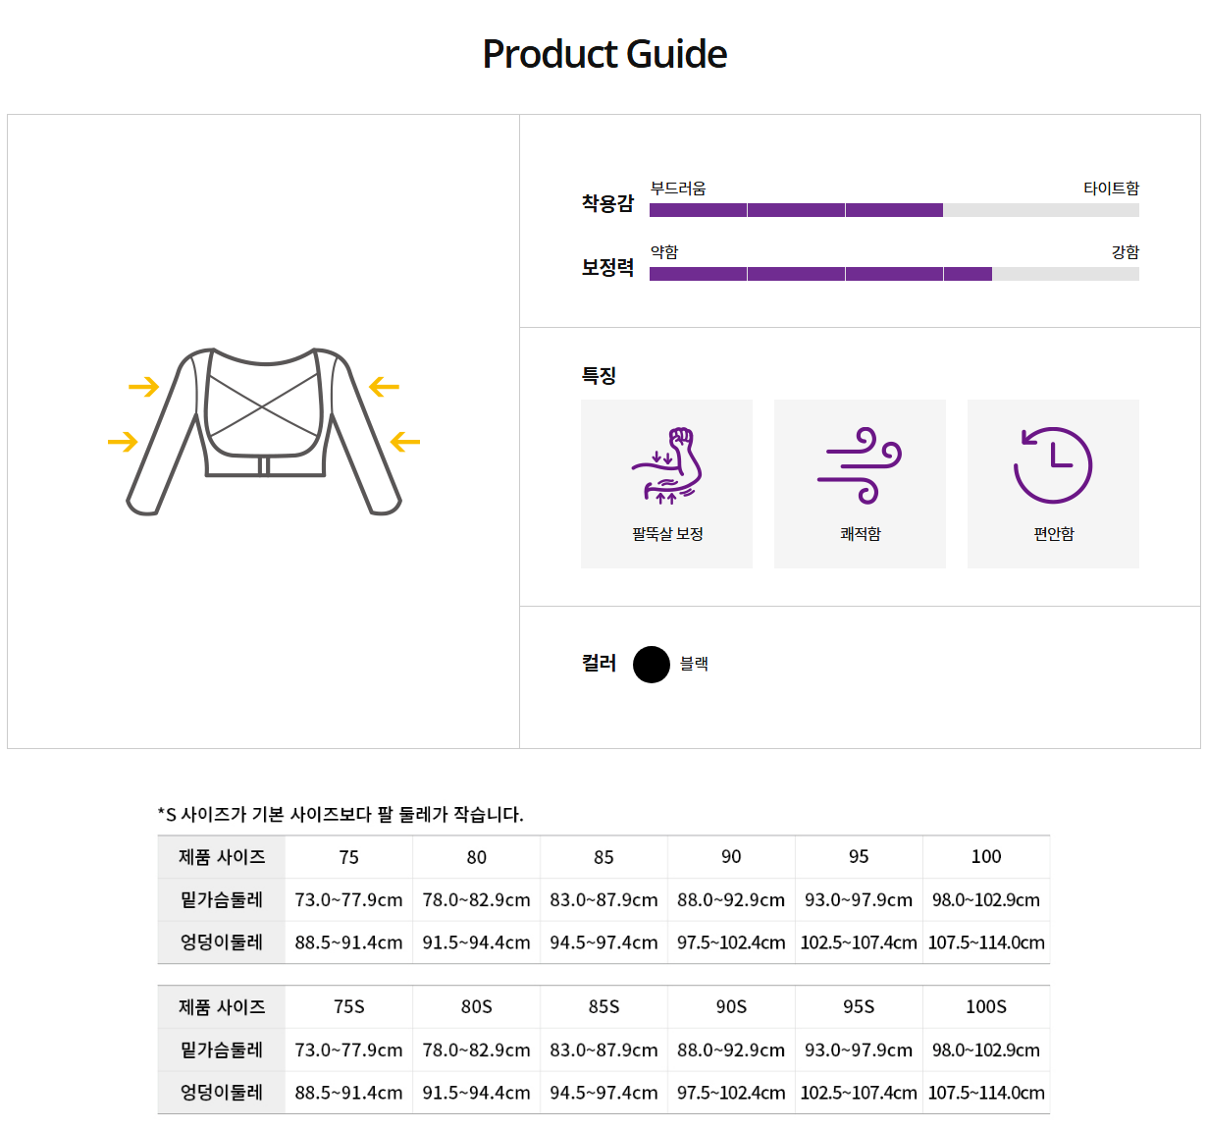Select the black color swatch

tap(651, 665)
